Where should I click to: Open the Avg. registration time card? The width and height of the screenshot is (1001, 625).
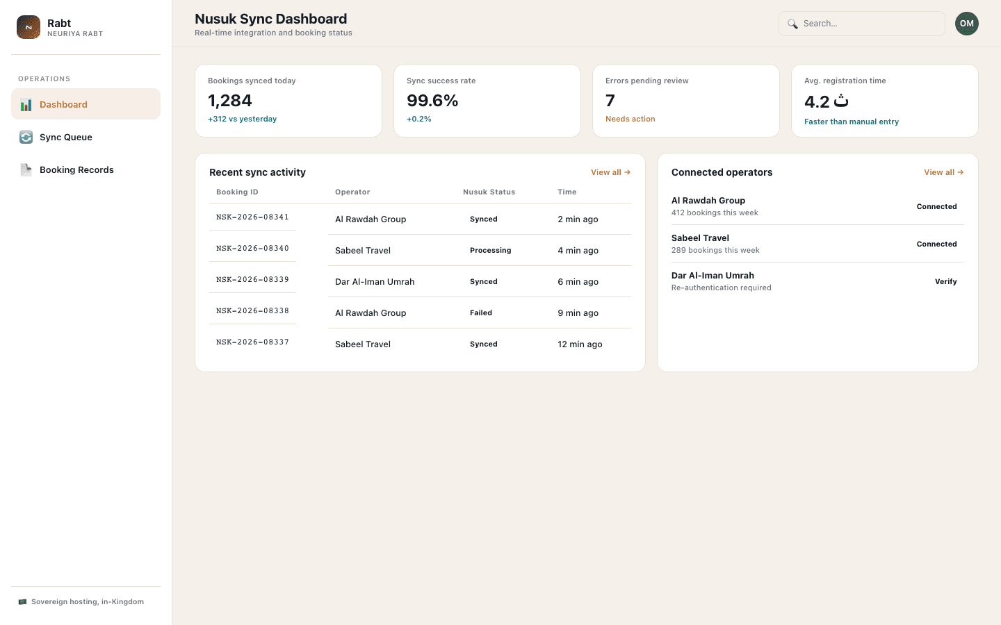tap(885, 101)
